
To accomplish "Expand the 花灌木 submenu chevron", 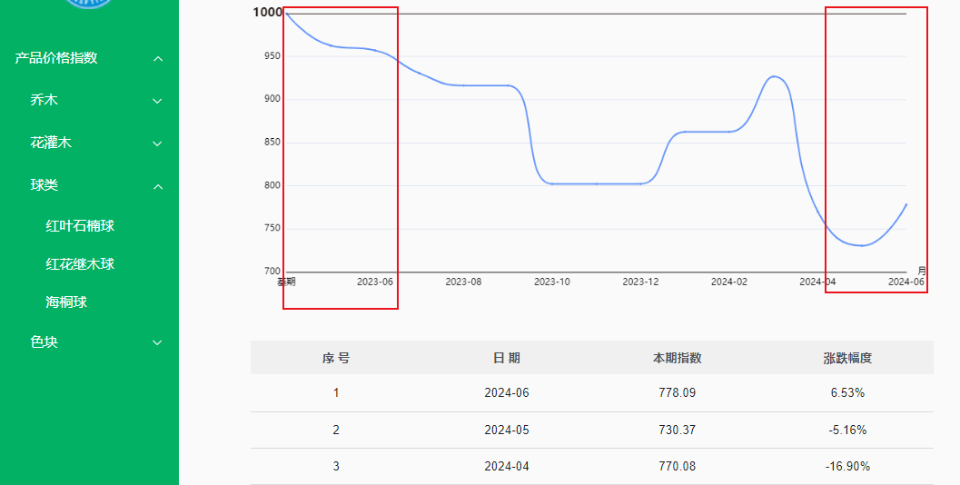I will pos(157,144).
